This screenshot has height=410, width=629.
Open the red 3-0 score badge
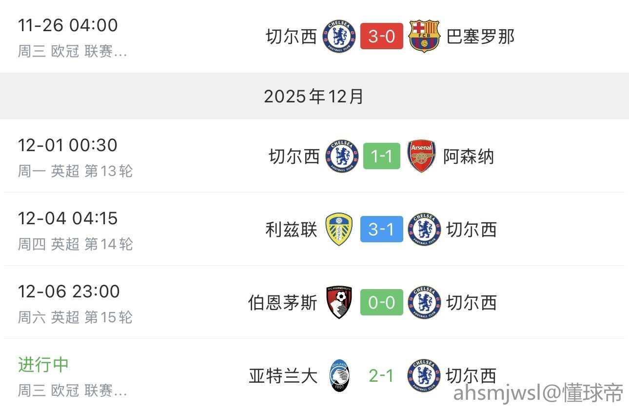coord(382,36)
